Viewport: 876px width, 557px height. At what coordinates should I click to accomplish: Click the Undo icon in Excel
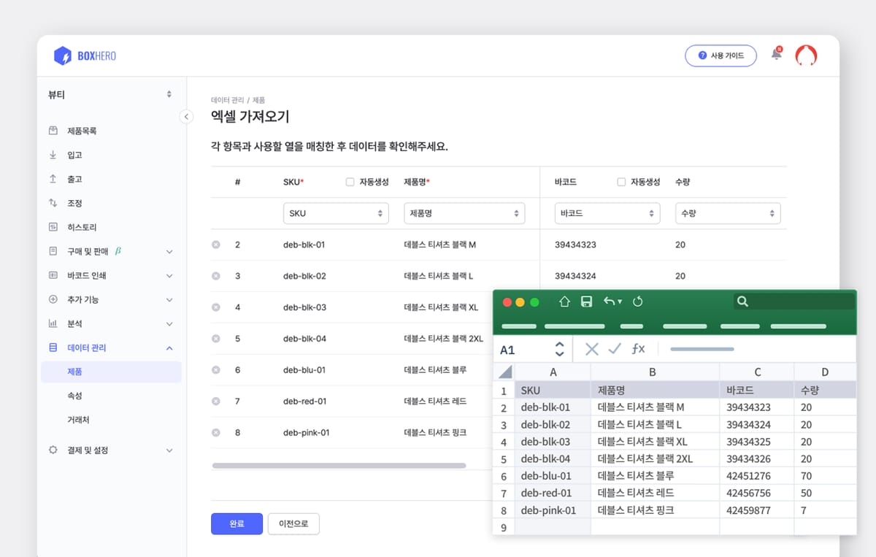[x=611, y=301]
